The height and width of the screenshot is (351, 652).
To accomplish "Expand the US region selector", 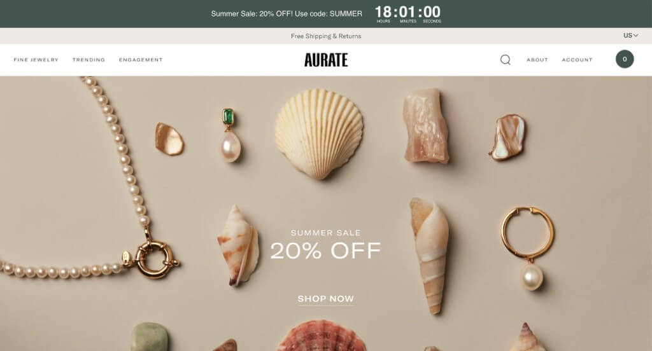I will 630,36.
